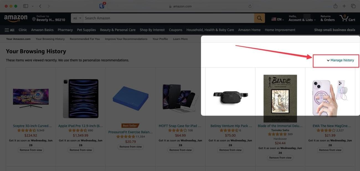Open the EN language selector

(x=278, y=19)
